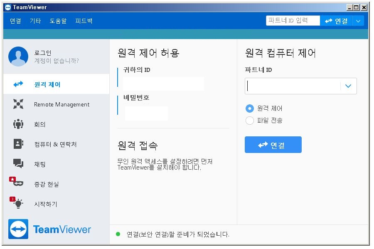Open the 도움말 menu
The image size is (374, 249).
(58, 21)
